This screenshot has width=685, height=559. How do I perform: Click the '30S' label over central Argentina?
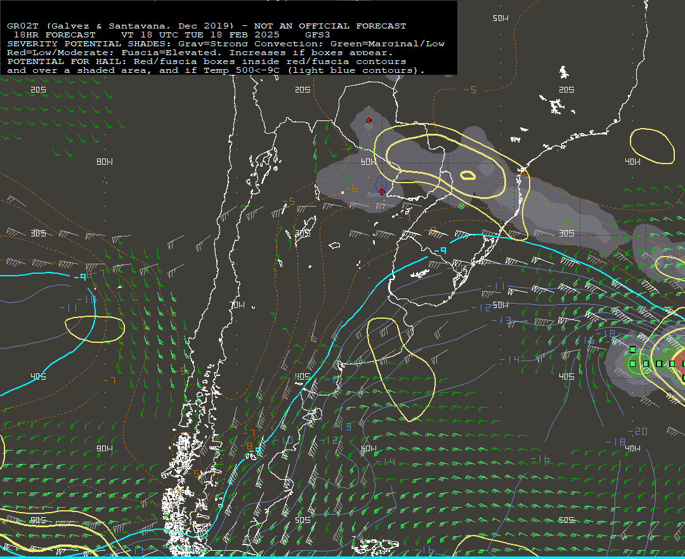(303, 233)
